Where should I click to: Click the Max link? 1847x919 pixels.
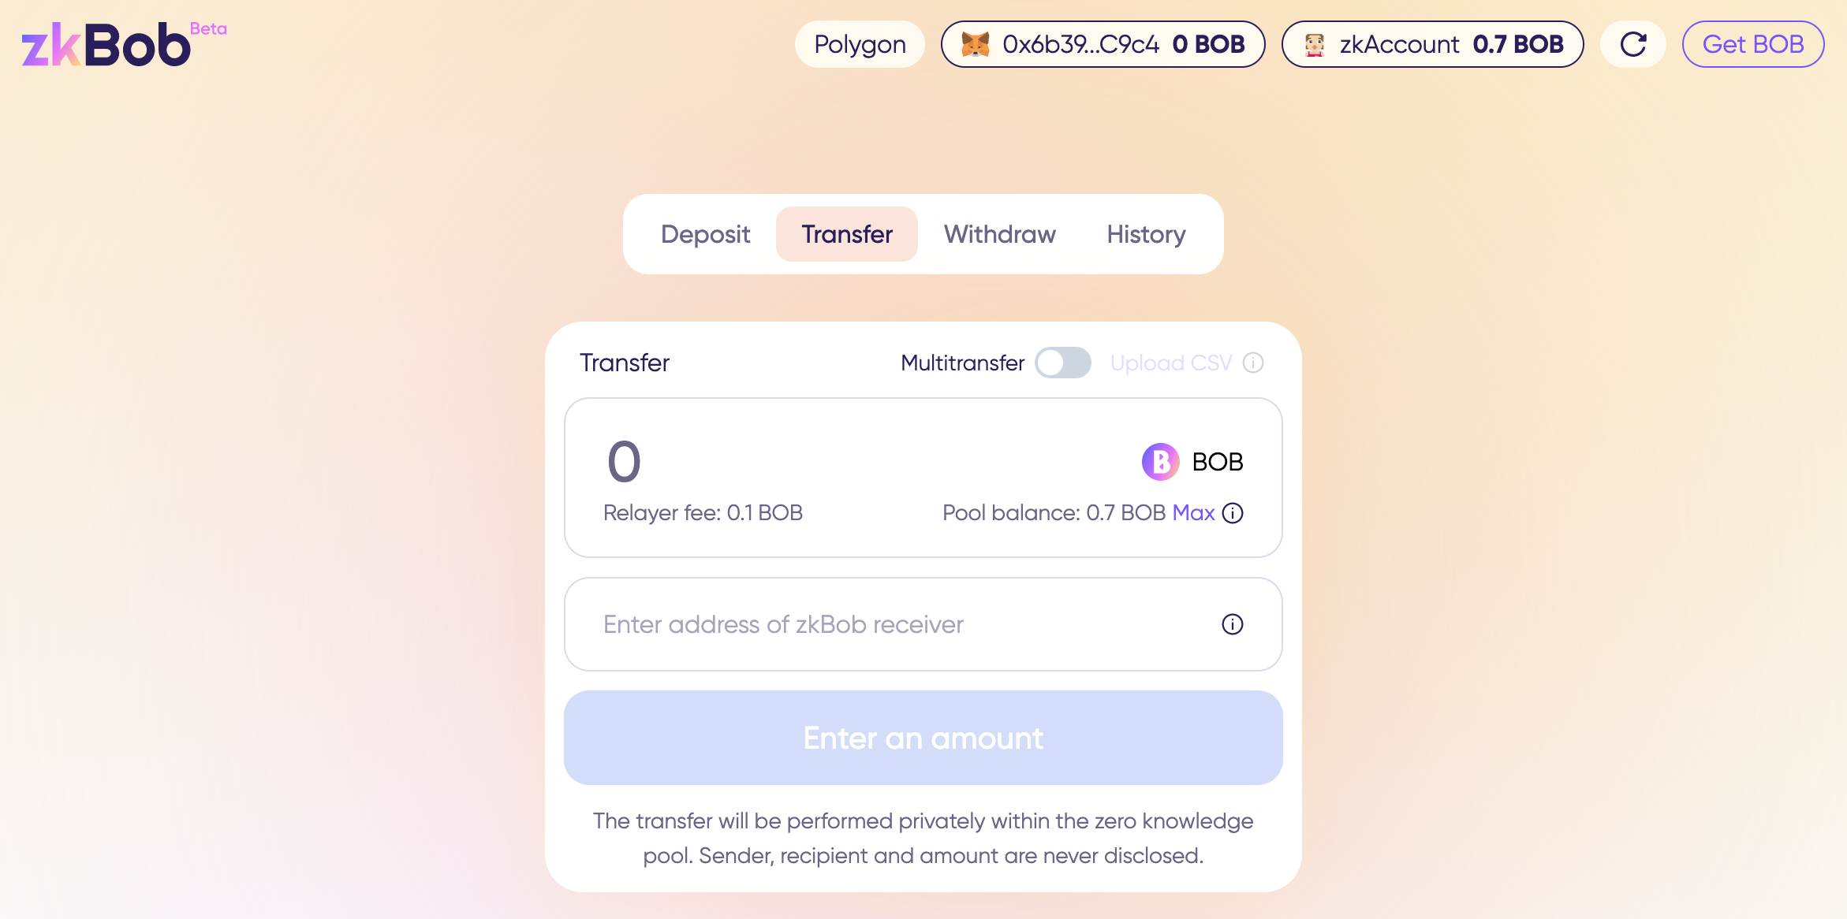click(x=1193, y=513)
